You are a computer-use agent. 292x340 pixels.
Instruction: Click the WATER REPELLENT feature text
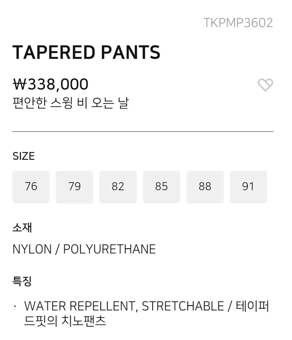click(x=81, y=306)
